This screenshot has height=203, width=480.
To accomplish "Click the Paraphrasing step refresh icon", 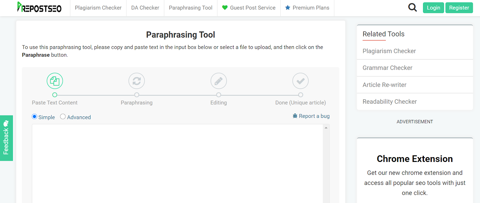I will pyautogui.click(x=136, y=81).
